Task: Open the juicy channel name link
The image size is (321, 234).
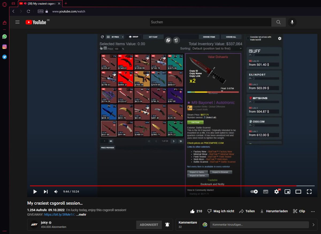Action: [x=44, y=223]
